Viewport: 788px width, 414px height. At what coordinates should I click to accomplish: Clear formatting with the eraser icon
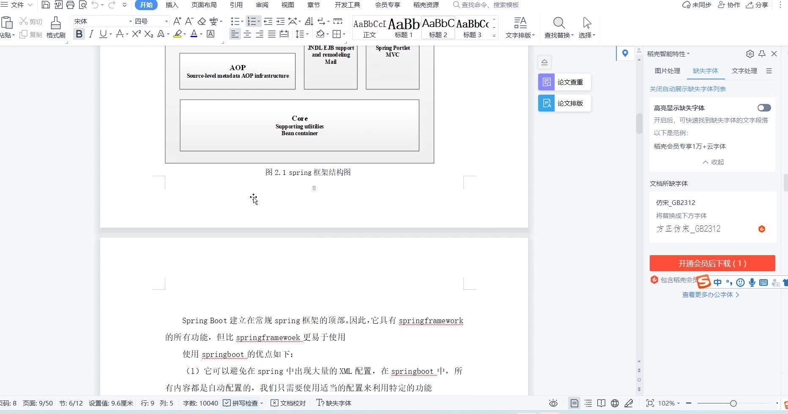click(202, 21)
